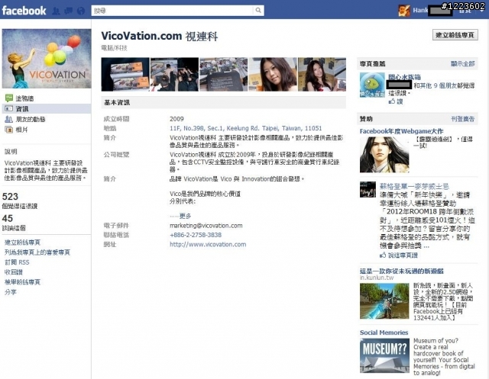Click sidebar 建立粉絲專頁 link

click(x=22, y=242)
